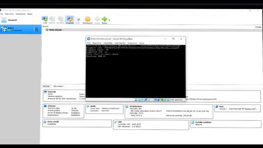Click the Windows DirectSound host driver value

(x=111, y=109)
